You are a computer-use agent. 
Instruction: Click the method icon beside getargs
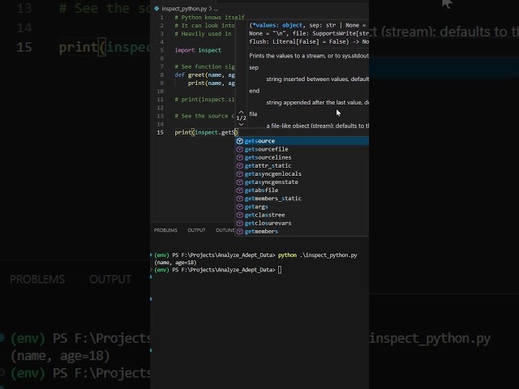[x=240, y=207]
